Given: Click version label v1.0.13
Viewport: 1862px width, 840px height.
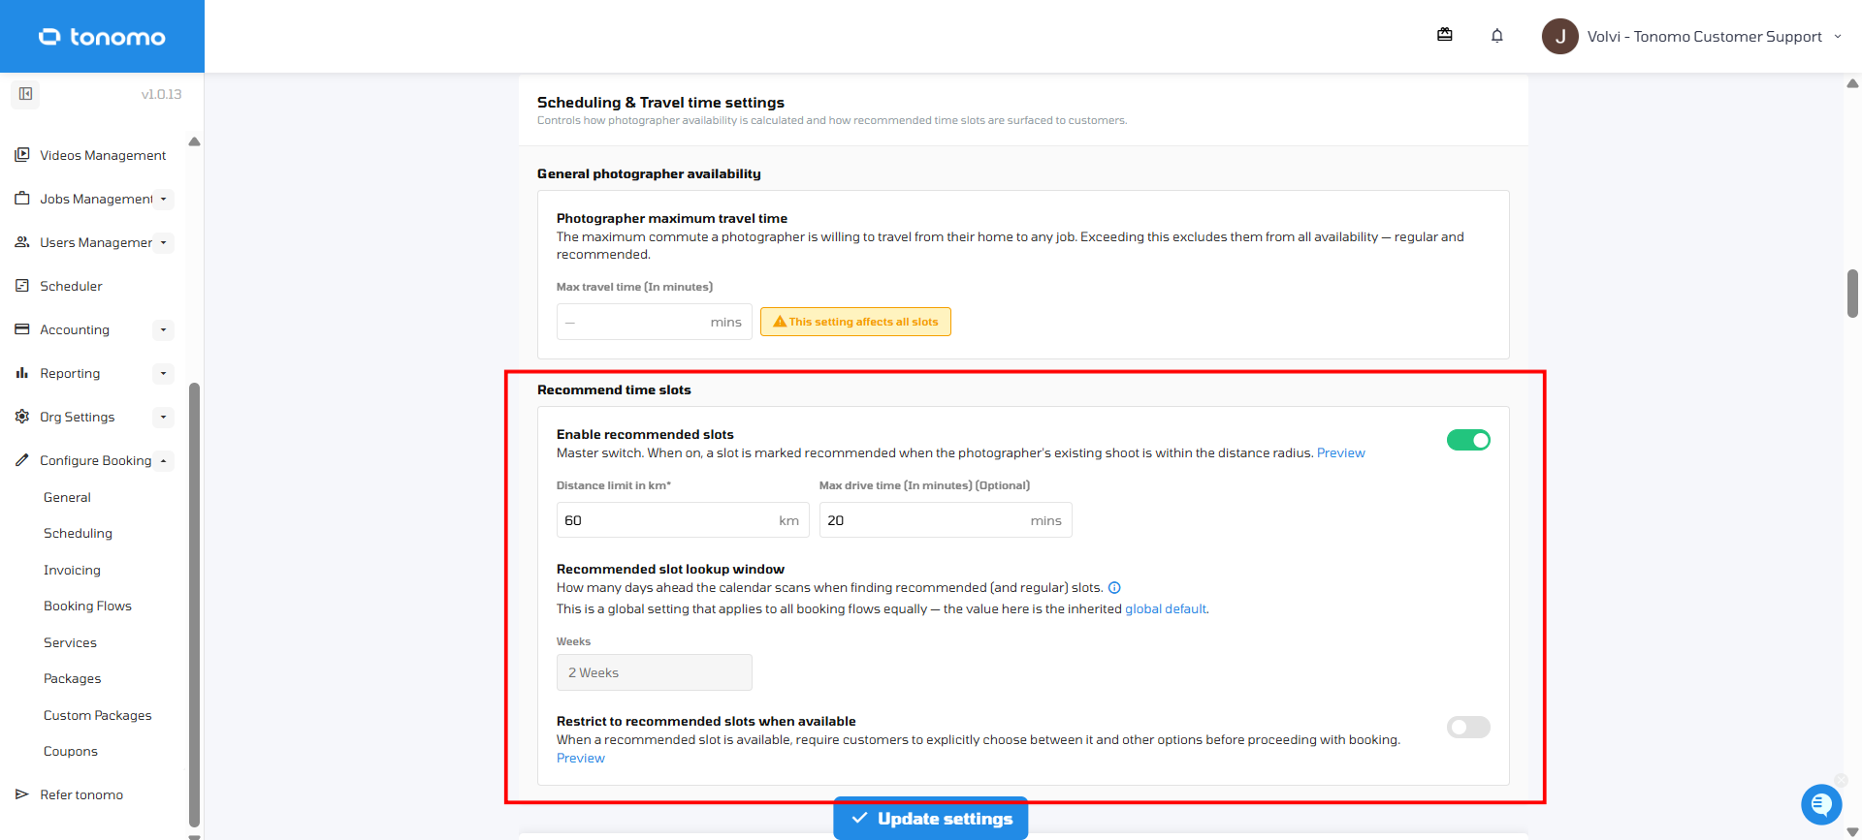Looking at the screenshot, I should point(161,94).
